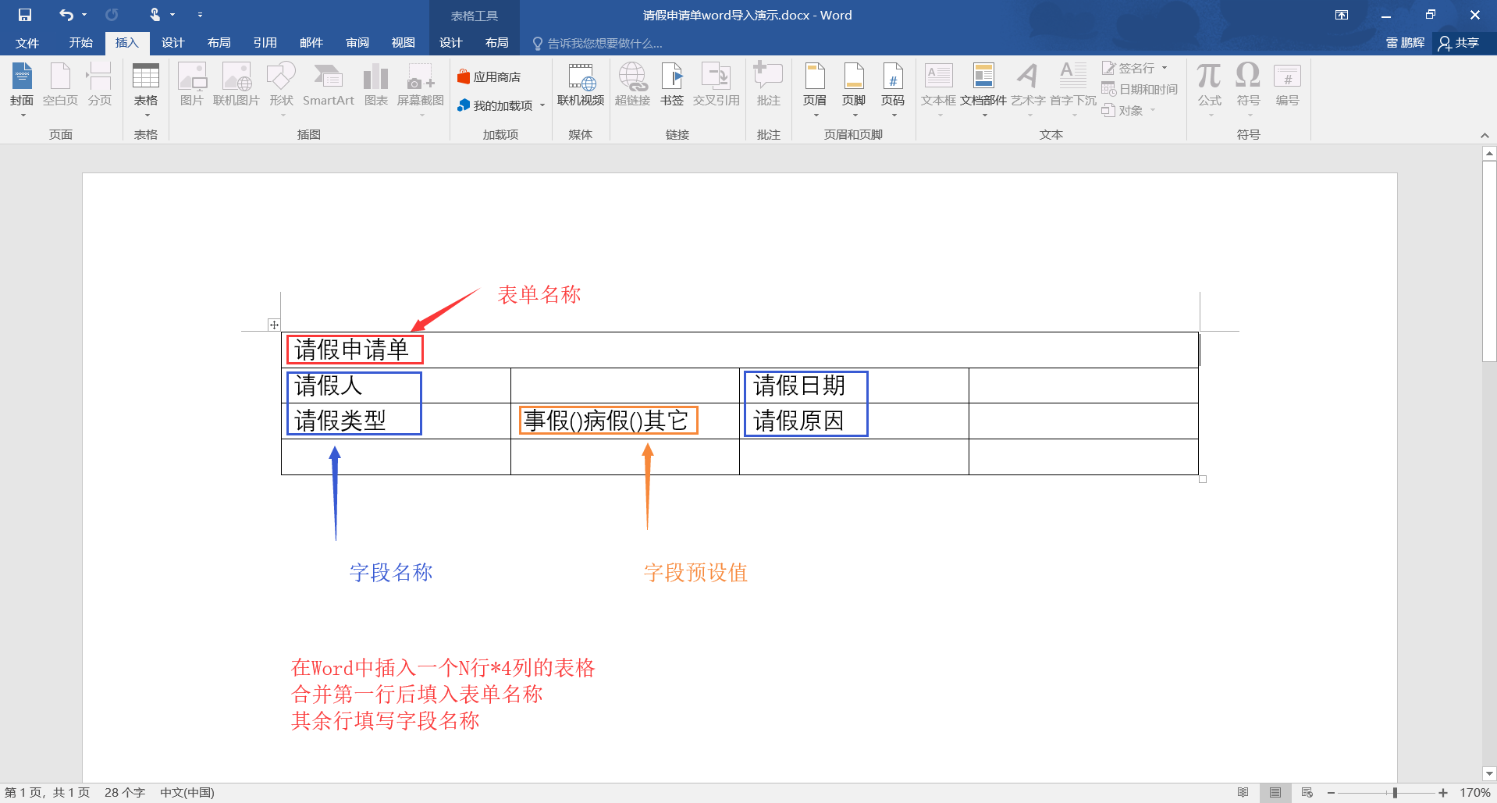Insert a Text Box (文本框)
1497x803 pixels.
[x=938, y=88]
